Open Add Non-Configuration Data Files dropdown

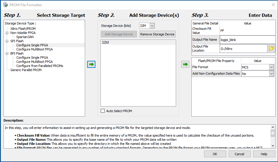272,74
